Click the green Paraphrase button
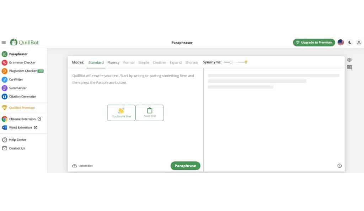Image resolution: width=364 pixels, height=211 pixels. [x=185, y=166]
